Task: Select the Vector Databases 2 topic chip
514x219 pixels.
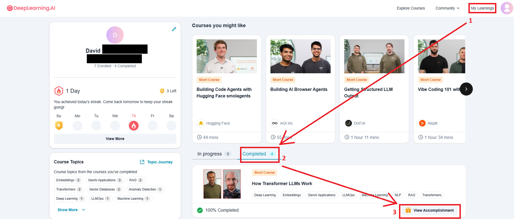Action: [106, 189]
